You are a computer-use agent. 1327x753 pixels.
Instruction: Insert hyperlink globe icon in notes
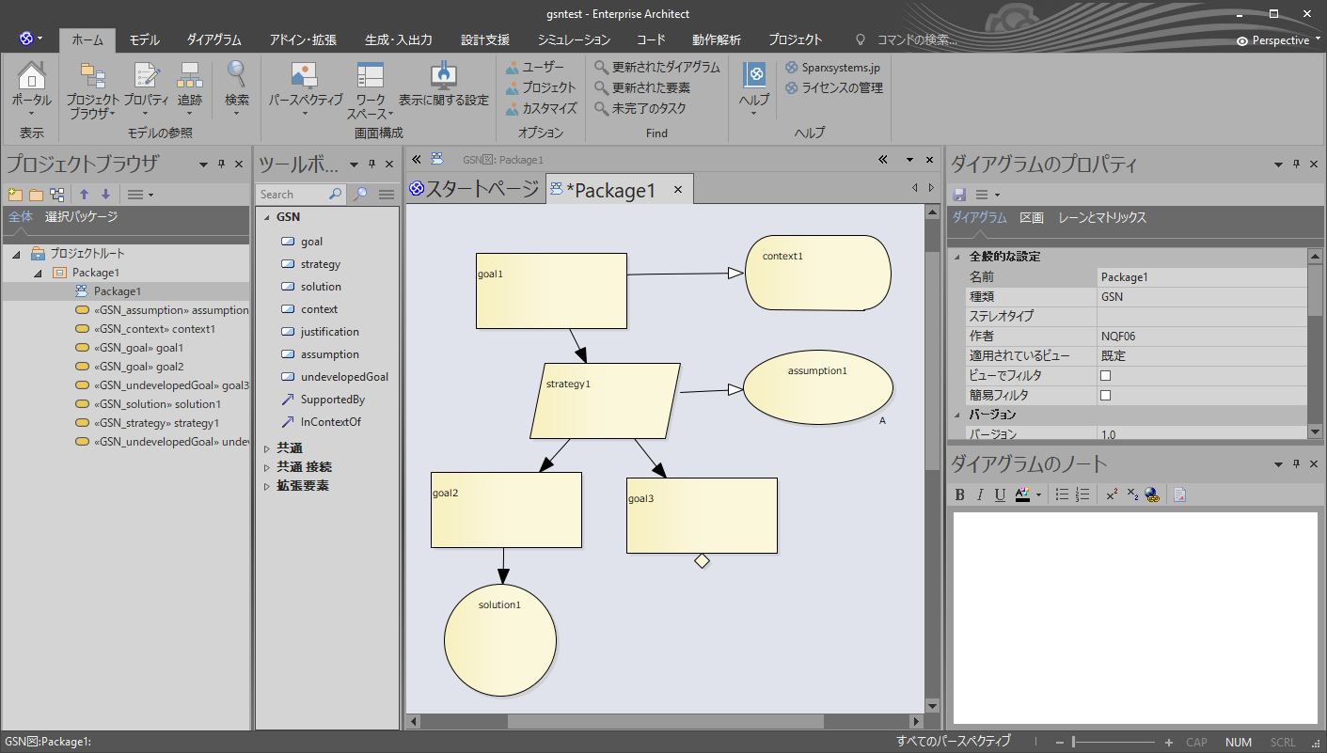(x=1151, y=494)
